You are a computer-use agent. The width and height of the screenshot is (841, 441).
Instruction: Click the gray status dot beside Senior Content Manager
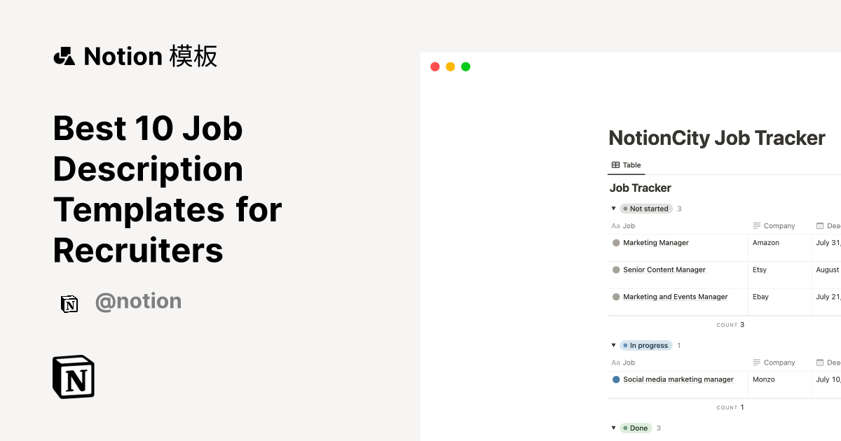pos(615,269)
